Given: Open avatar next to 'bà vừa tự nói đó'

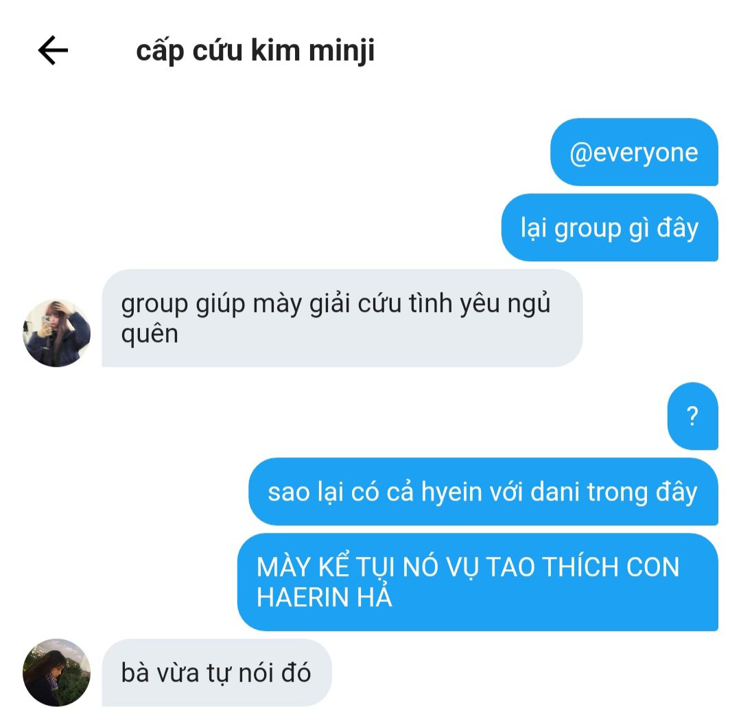Looking at the screenshot, I should click(x=57, y=672).
